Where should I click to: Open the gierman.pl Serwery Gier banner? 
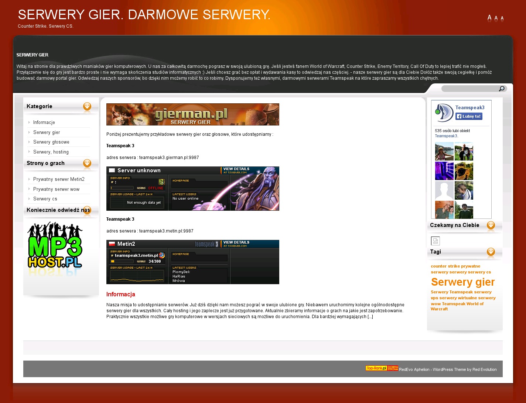tap(193, 114)
